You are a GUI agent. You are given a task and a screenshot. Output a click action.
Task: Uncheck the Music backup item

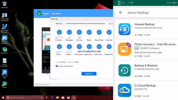tap(59, 47)
